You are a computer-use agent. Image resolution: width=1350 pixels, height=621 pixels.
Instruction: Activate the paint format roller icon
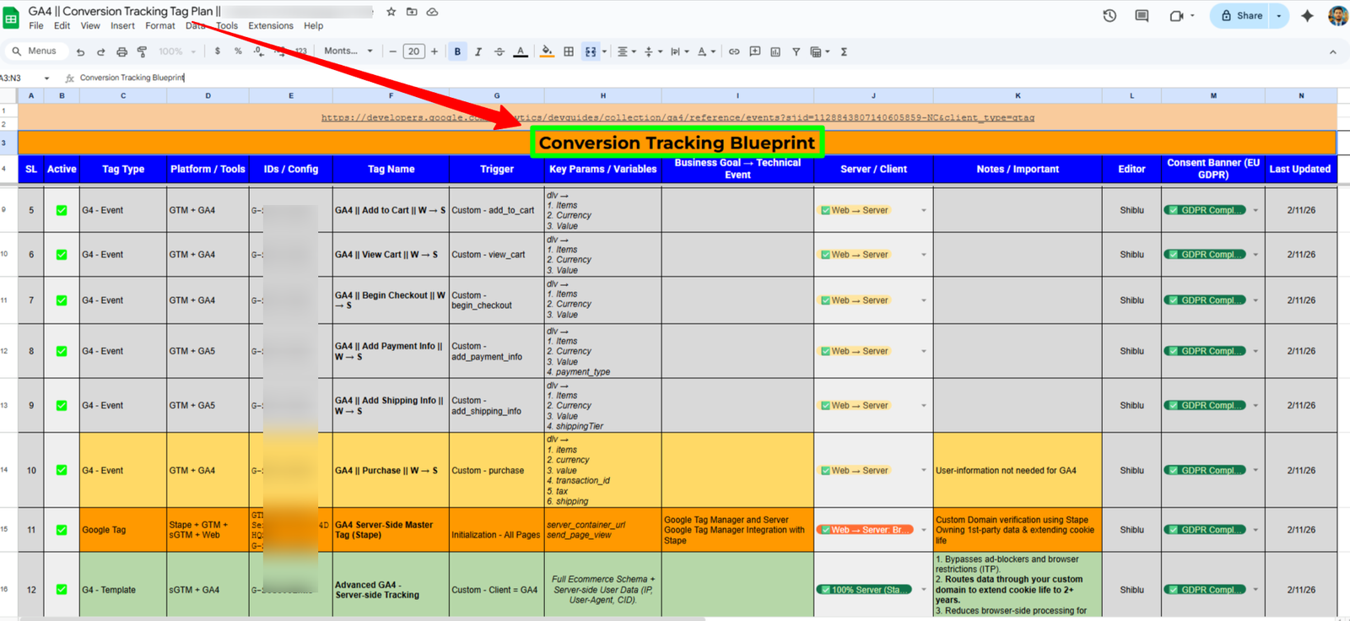click(x=142, y=51)
